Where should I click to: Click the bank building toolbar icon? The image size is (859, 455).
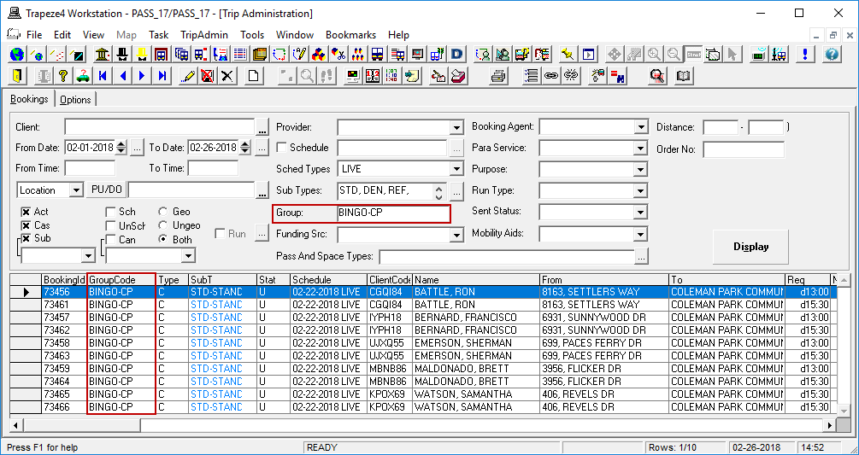point(102,55)
